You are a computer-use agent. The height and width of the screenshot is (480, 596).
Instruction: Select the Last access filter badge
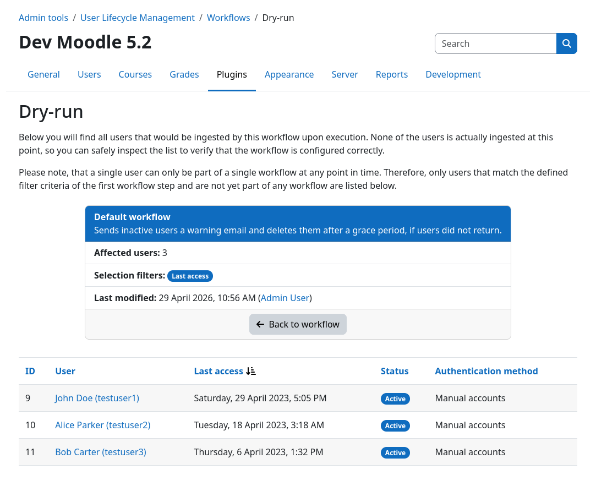(190, 276)
